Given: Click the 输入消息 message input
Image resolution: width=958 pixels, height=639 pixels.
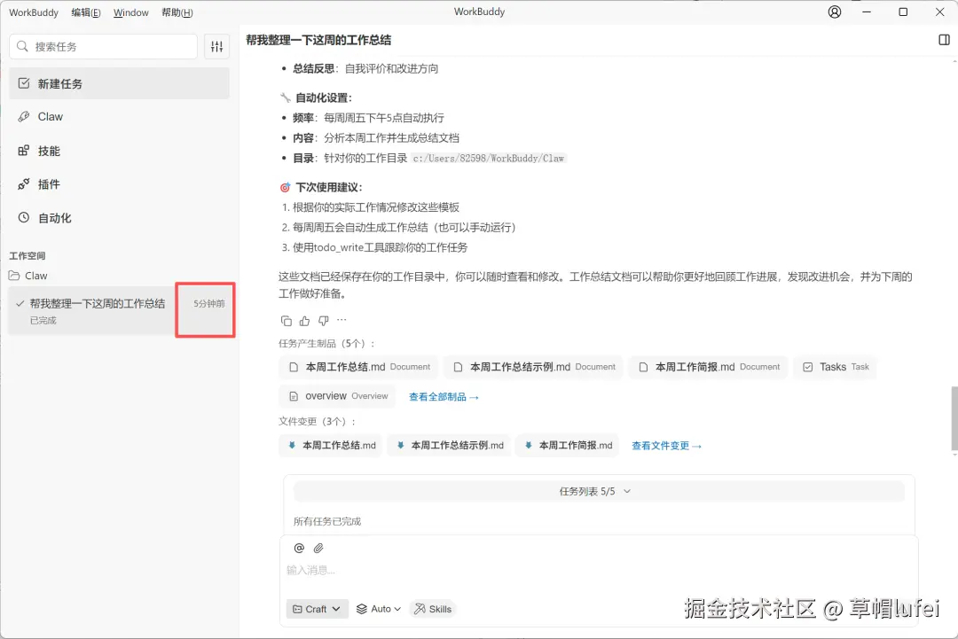Looking at the screenshot, I should tap(599, 570).
